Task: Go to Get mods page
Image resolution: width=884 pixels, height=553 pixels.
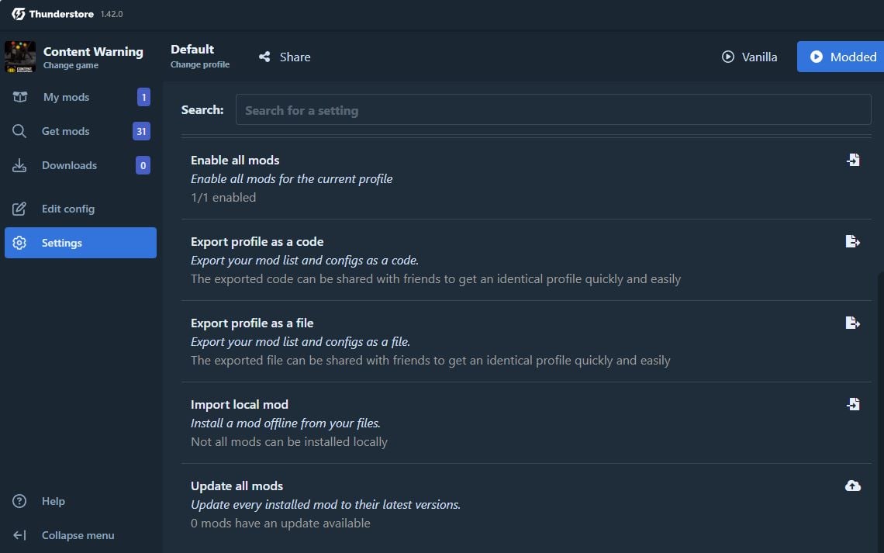Action: click(65, 131)
